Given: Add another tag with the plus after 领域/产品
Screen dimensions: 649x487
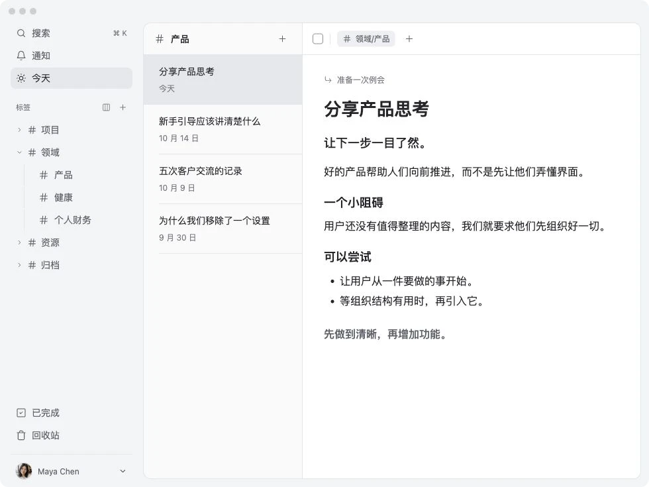Looking at the screenshot, I should click(x=409, y=39).
